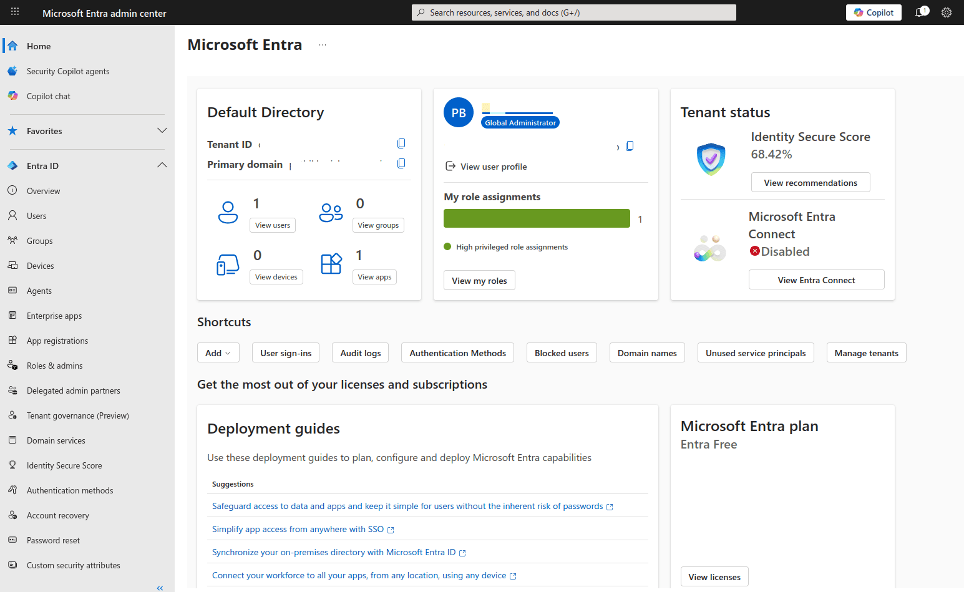Click the Copilot chat icon
The image size is (964, 592).
pyautogui.click(x=12, y=96)
